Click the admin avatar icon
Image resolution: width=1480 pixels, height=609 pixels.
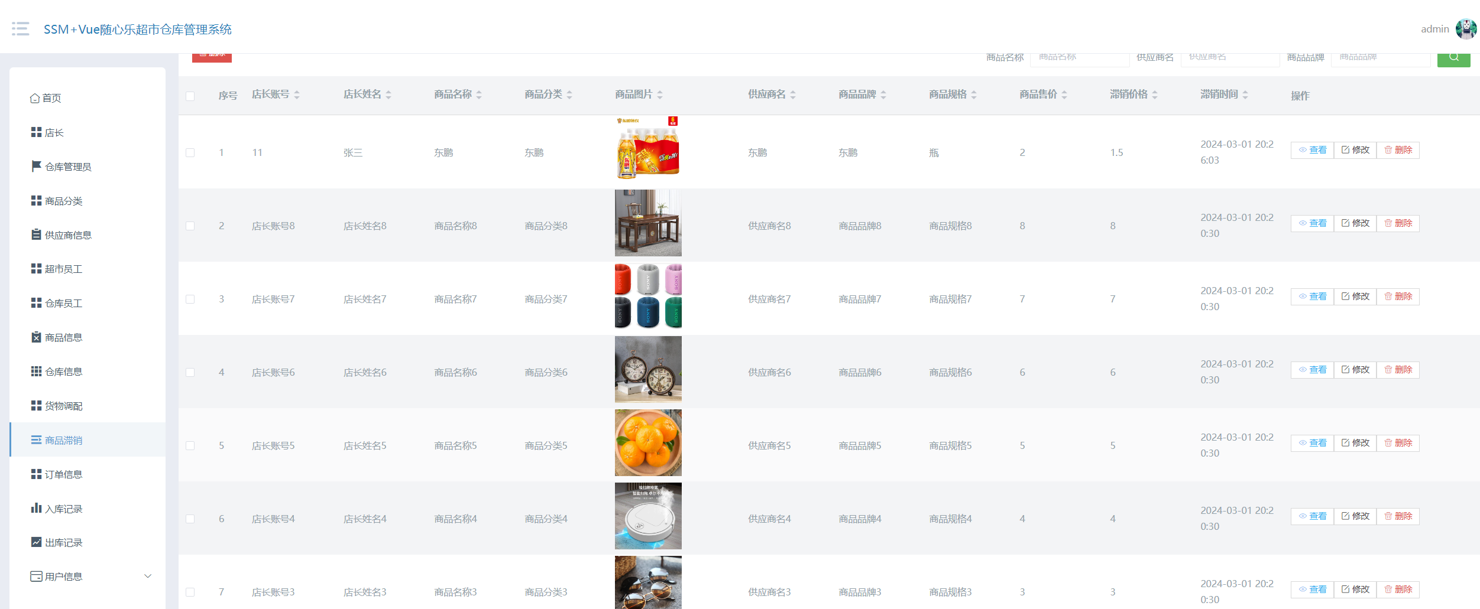1465,29
